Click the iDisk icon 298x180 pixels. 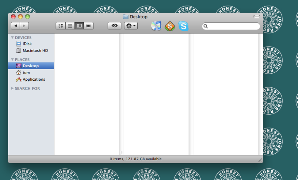click(x=19, y=44)
